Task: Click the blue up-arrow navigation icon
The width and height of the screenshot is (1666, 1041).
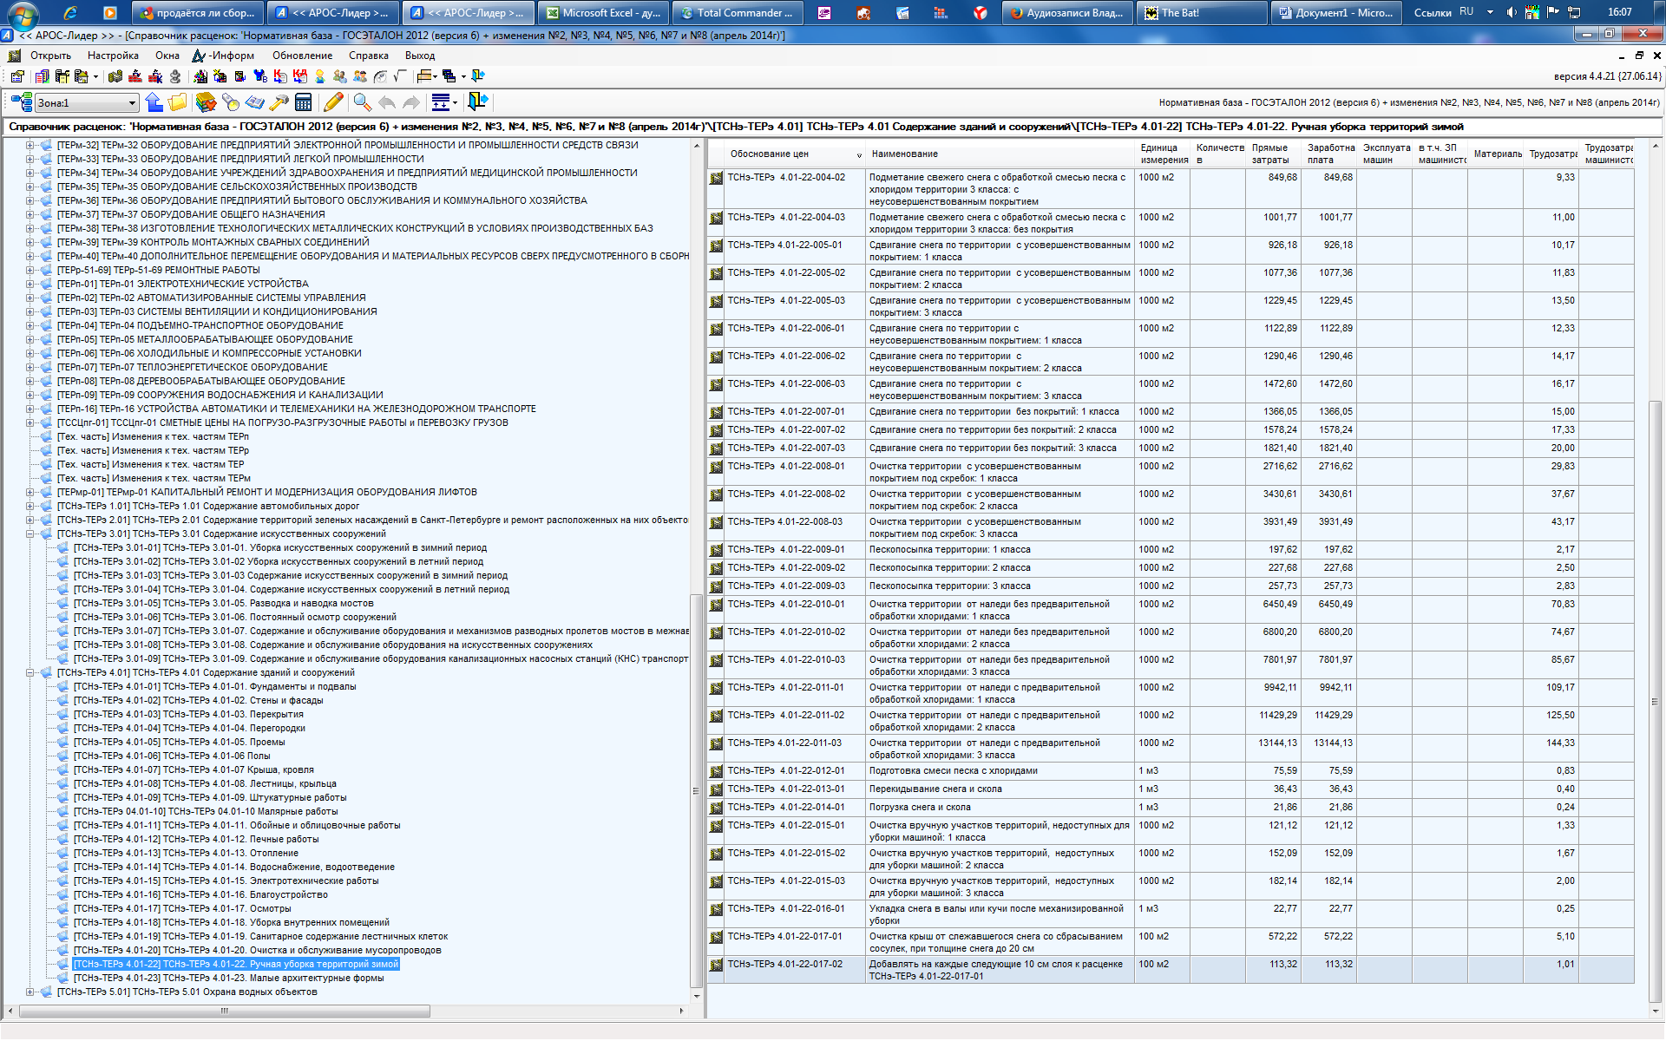Action: click(154, 102)
